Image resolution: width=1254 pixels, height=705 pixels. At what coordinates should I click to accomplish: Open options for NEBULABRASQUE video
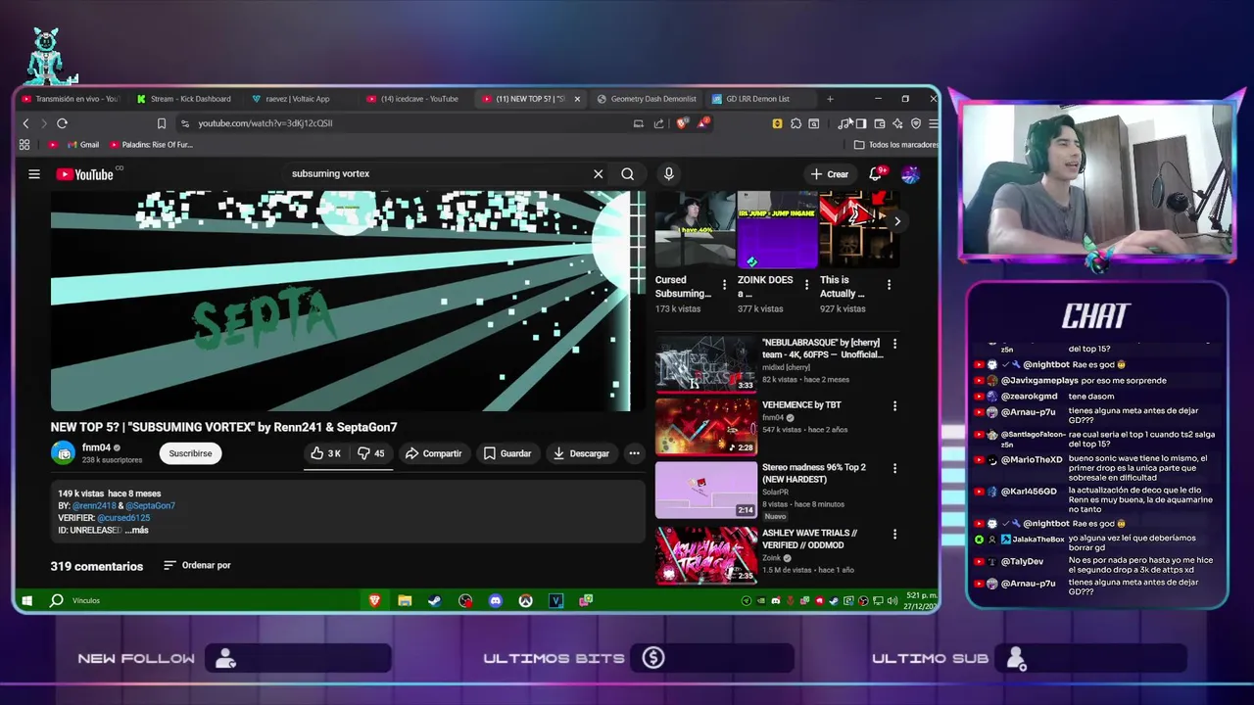point(894,344)
